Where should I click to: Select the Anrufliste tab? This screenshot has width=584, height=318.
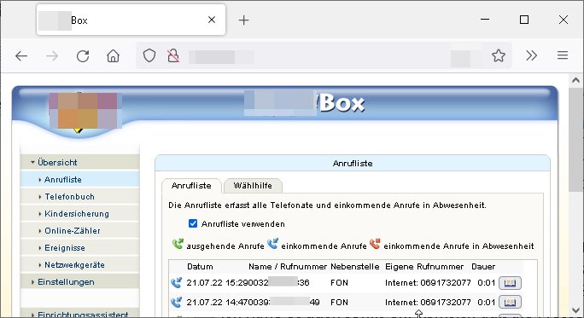(191, 186)
